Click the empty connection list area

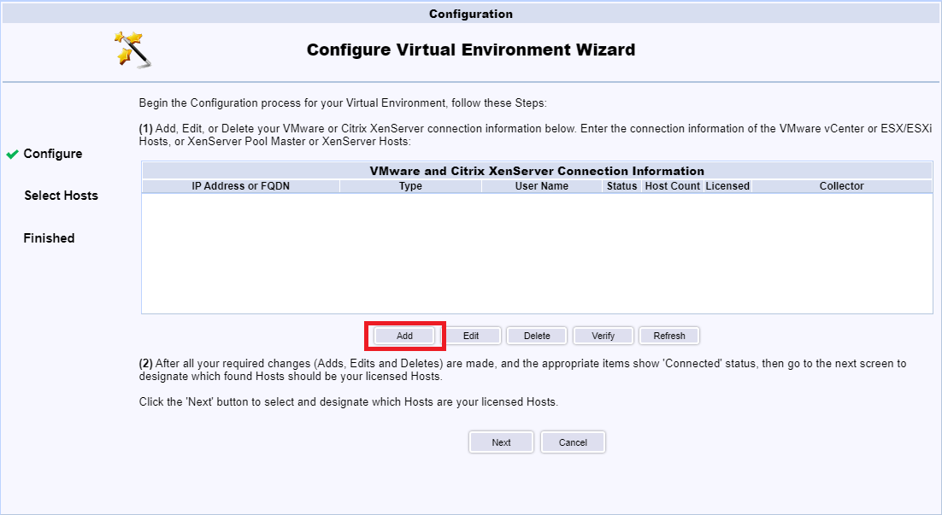point(537,254)
